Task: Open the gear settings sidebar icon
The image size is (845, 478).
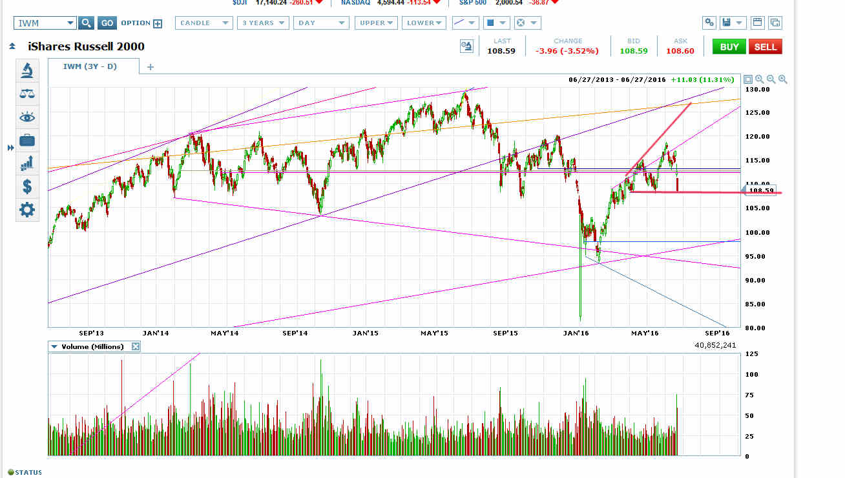Action: pyautogui.click(x=28, y=210)
